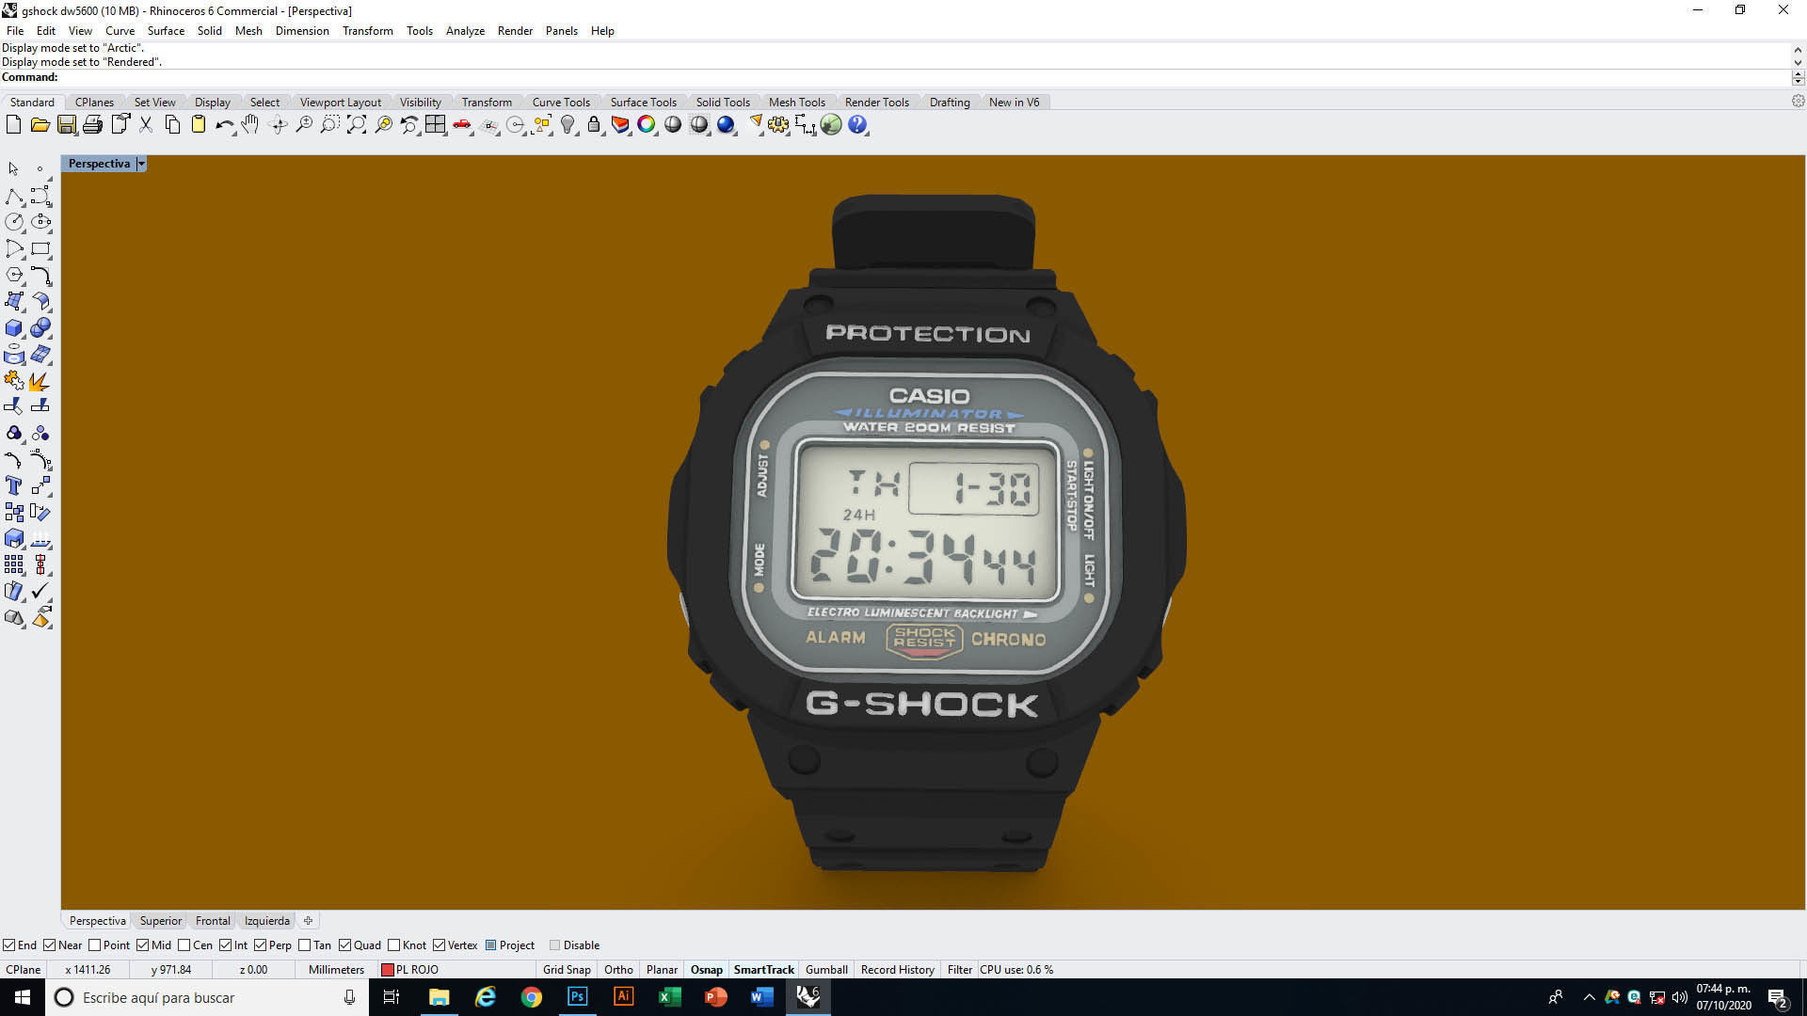The image size is (1807, 1016).
Task: Open the File menu
Action: [15, 30]
